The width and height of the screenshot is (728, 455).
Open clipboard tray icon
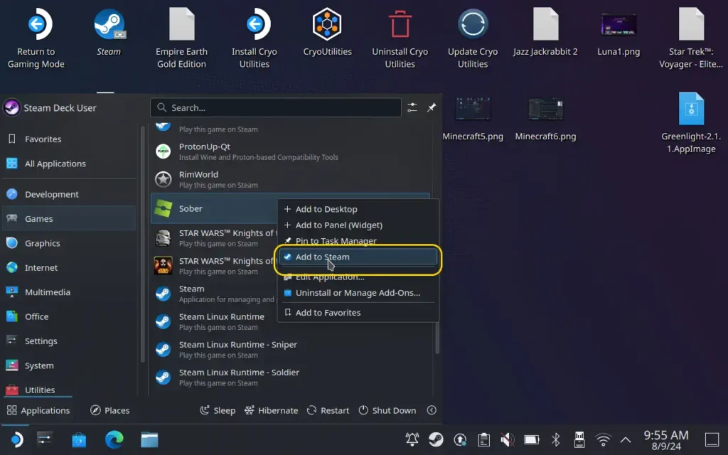coord(483,439)
